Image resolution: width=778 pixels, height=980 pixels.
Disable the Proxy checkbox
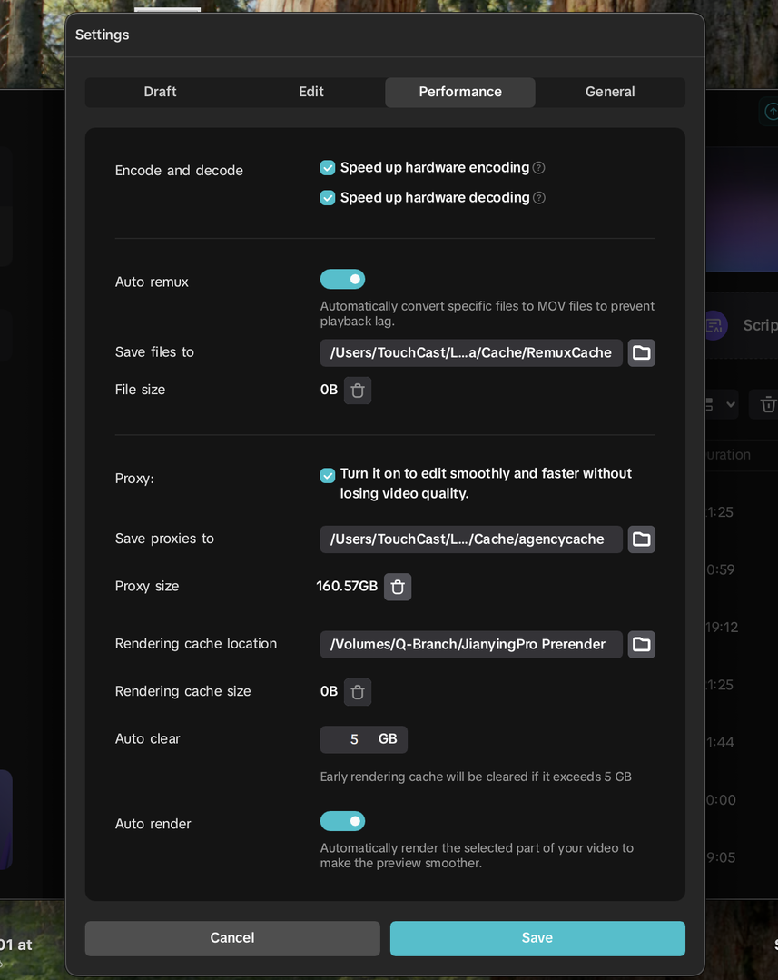(328, 475)
